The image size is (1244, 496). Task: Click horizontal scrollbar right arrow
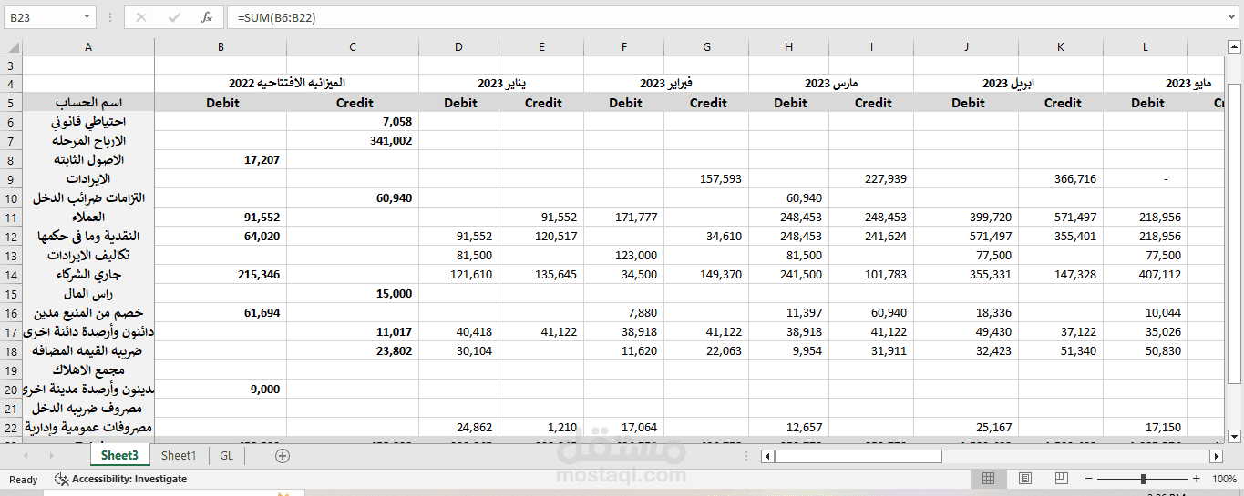coord(1216,455)
